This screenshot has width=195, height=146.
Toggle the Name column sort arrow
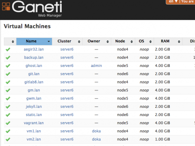click(x=49, y=41)
